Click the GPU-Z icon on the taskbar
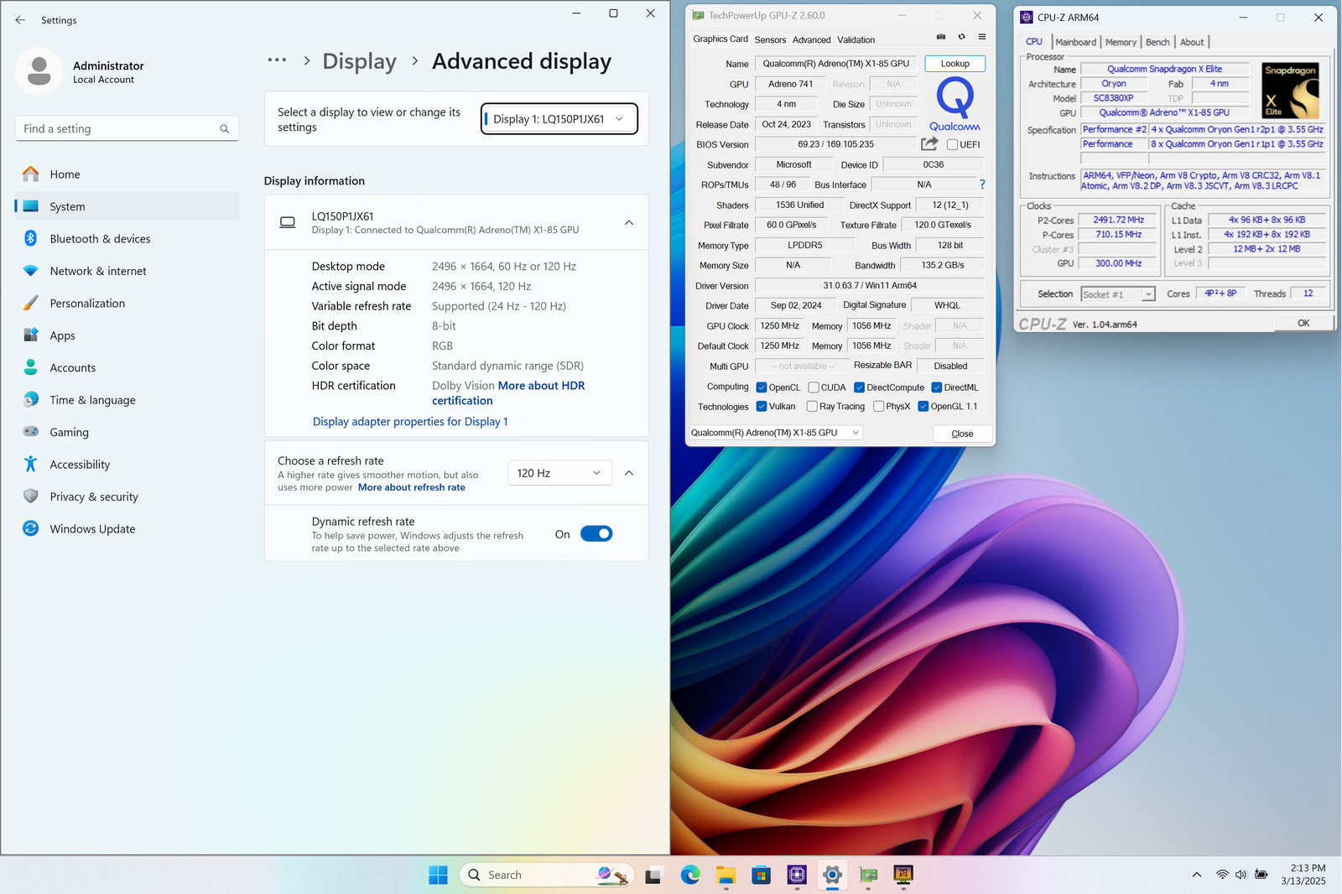 (x=868, y=875)
